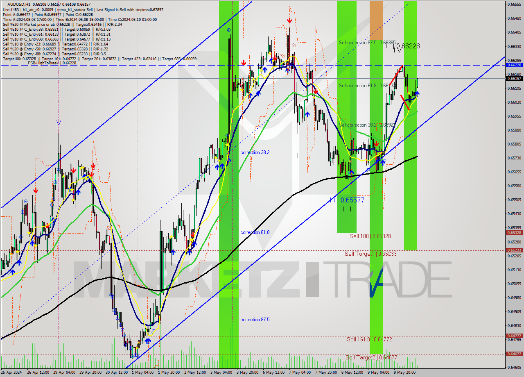Click the black '| | | 0.66228' wave label
Screen dimensions: 524x377
point(403,46)
